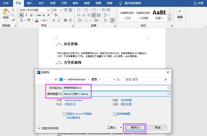This screenshot has width=207, height=136.
Task: Click Shading paint bucket icon
Action: tap(79, 20)
